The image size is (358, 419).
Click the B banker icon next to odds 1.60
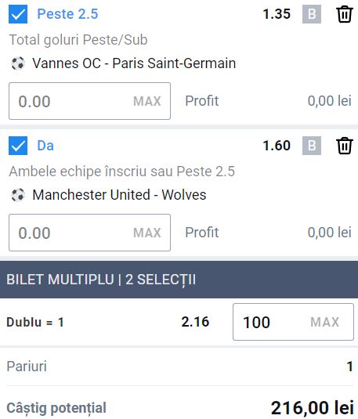coord(312,146)
